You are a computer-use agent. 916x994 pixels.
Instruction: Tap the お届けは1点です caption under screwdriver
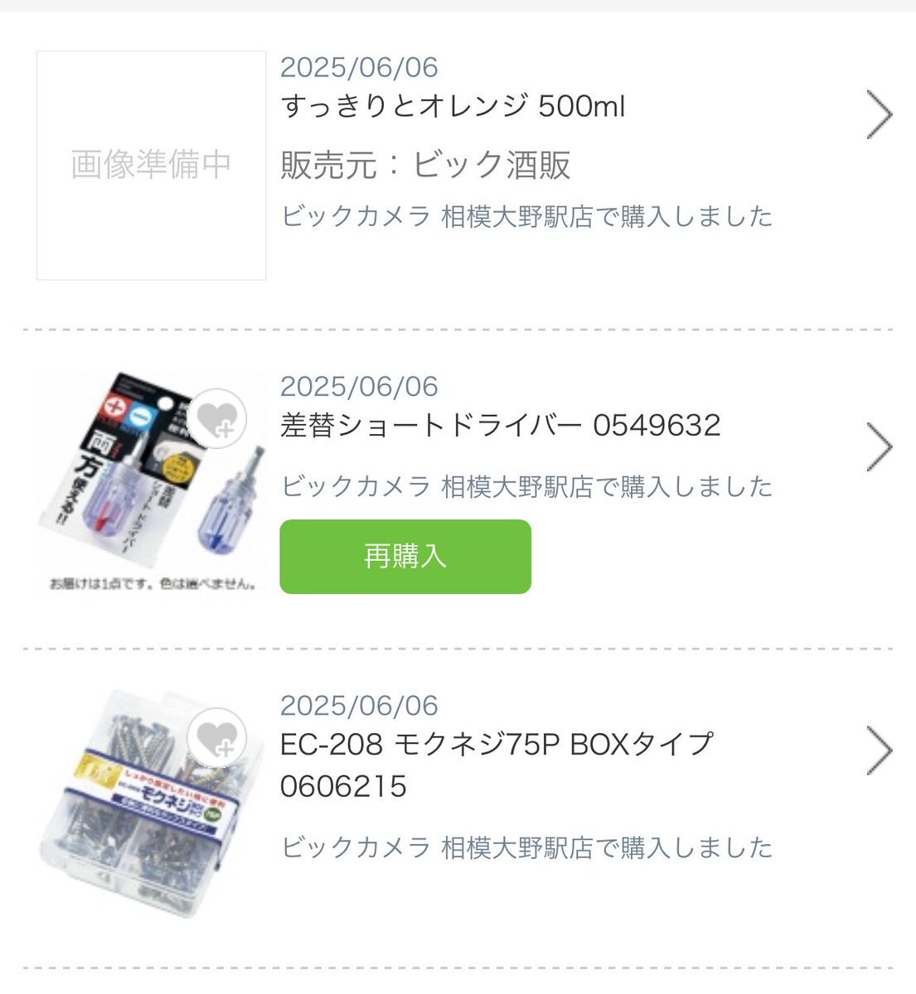pyautogui.click(x=152, y=584)
